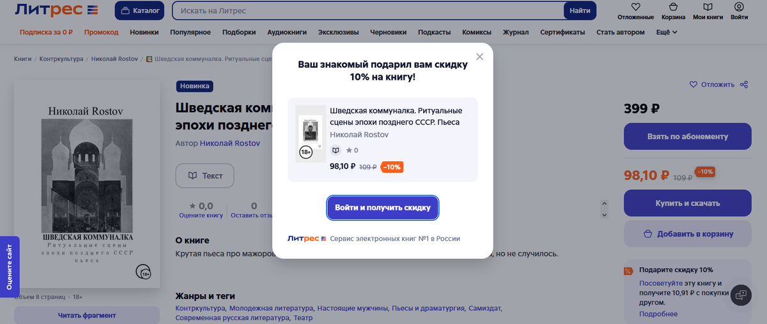The height and width of the screenshot is (324, 767).
Task: Go to Новинки section
Action: pos(144,33)
